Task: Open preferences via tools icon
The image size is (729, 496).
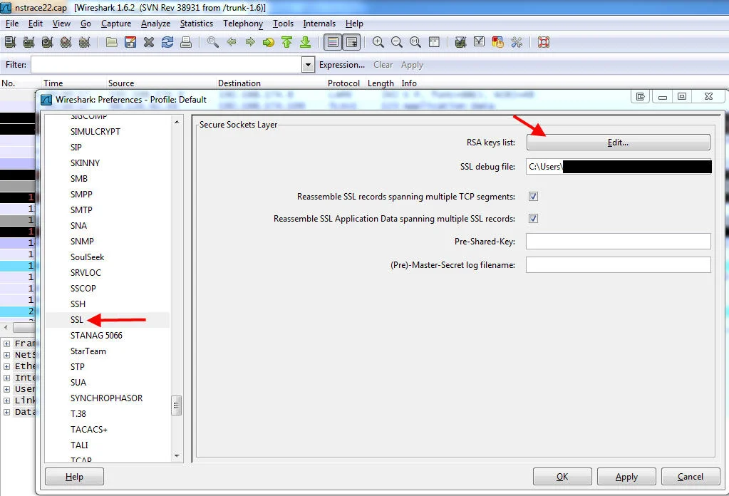Action: [517, 42]
